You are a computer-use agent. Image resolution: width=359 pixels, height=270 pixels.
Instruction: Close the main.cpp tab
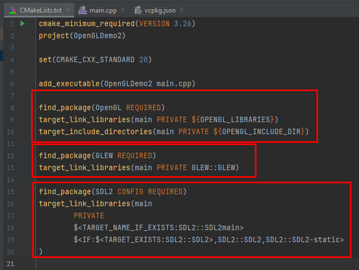click(123, 10)
